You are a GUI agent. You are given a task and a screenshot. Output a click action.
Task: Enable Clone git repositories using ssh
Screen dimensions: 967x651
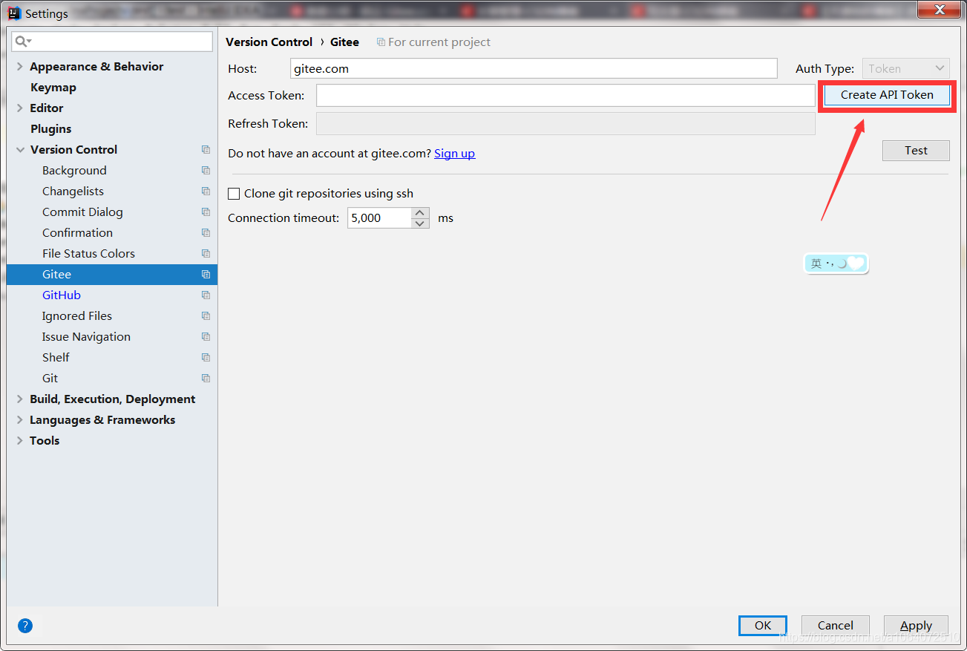[234, 194]
